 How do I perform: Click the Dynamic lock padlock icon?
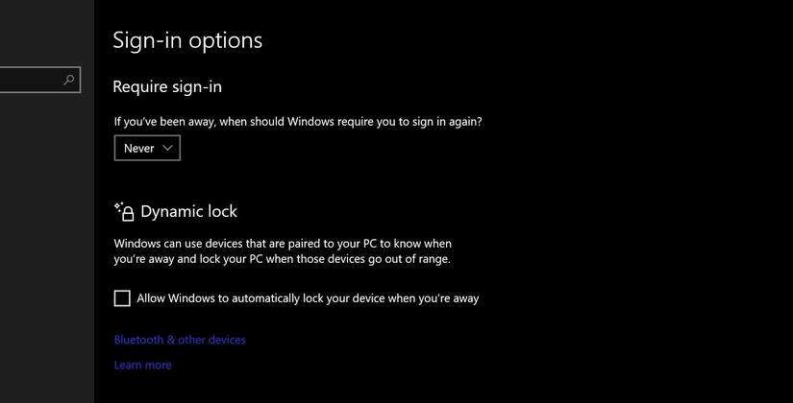(x=124, y=211)
